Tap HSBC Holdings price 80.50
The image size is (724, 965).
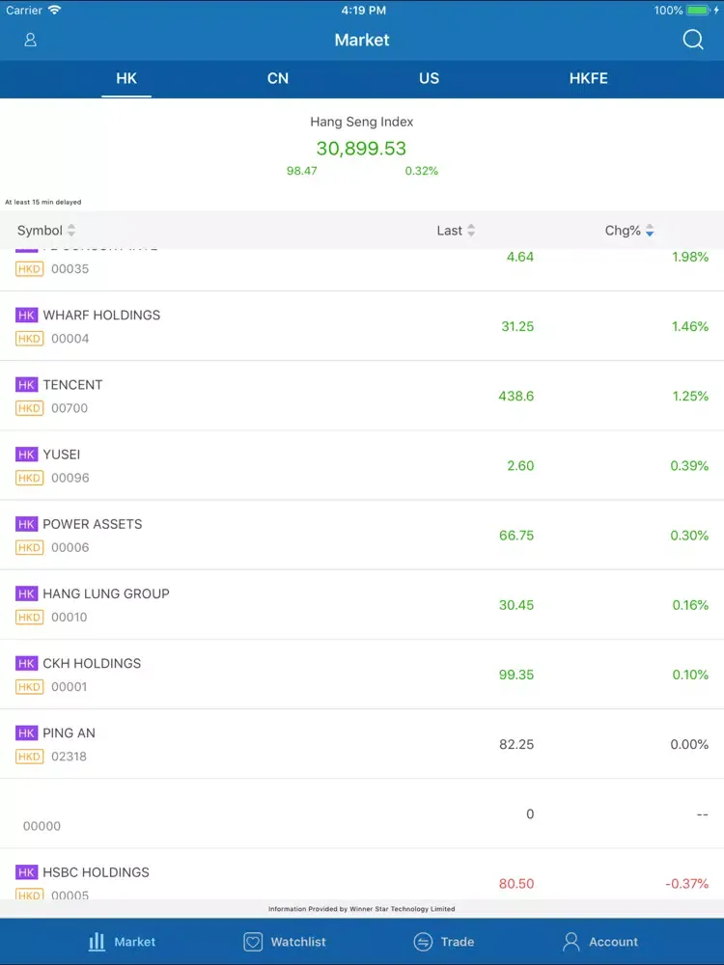(516, 884)
